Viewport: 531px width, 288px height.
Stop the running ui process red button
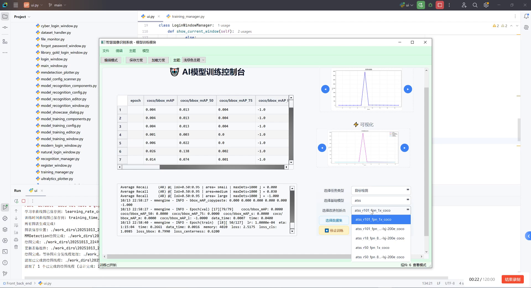pyautogui.click(x=440, y=5)
